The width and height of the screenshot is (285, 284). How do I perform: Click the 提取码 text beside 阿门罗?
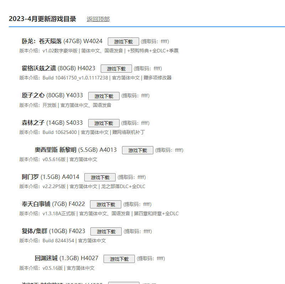[x=132, y=177]
